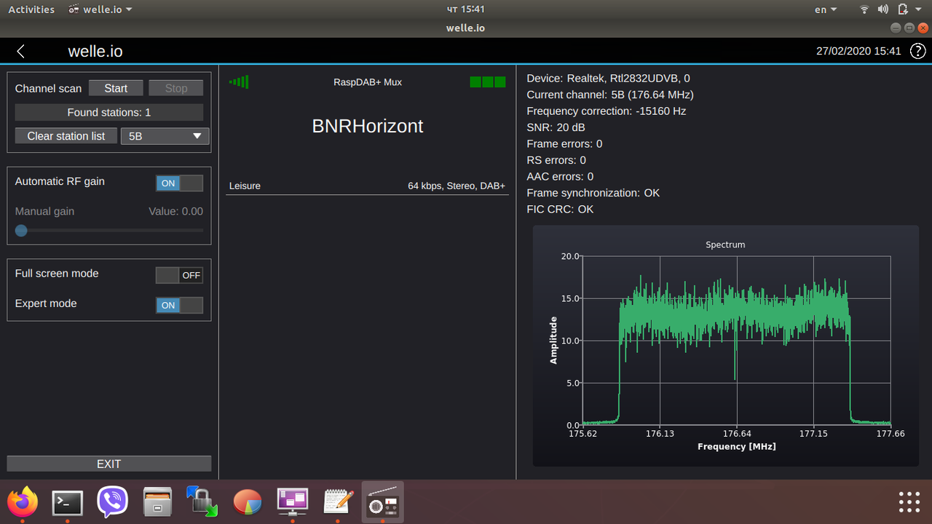Click the Manual gain slider handle
The image size is (932, 524).
[x=21, y=230]
